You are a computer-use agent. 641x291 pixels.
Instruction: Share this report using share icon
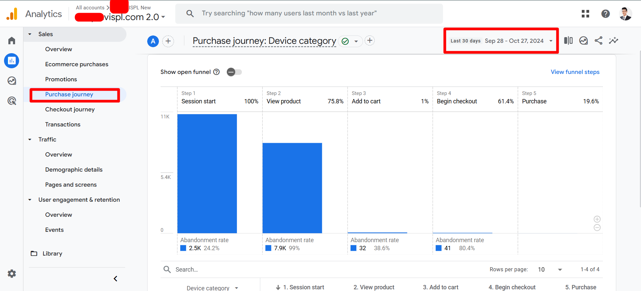click(598, 41)
